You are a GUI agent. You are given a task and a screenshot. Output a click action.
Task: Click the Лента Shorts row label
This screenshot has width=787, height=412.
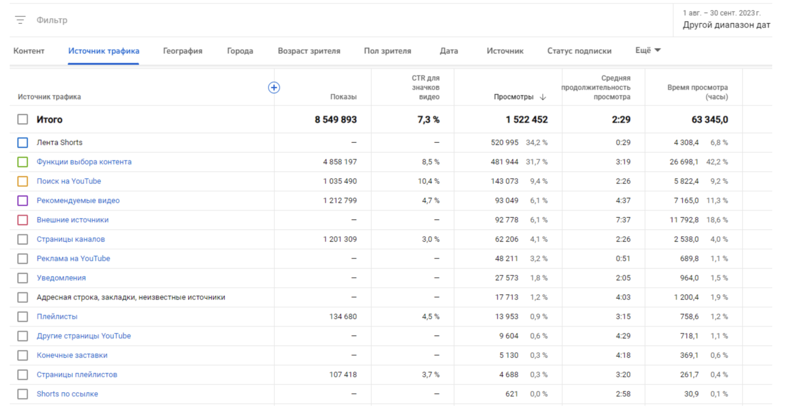[59, 142]
